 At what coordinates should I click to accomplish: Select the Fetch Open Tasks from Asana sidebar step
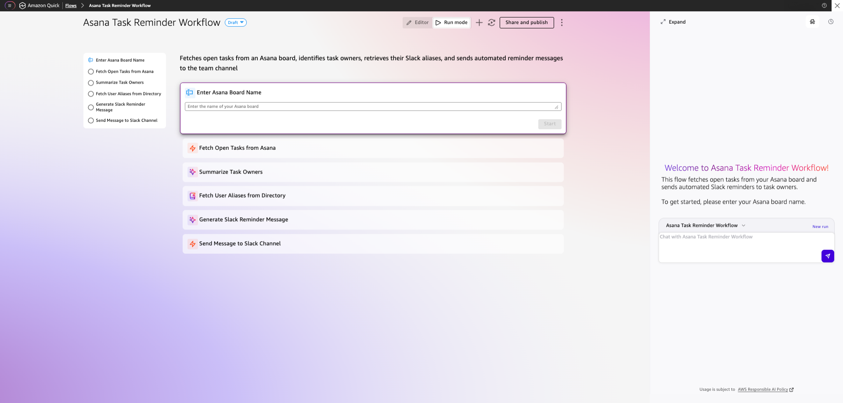pos(124,71)
